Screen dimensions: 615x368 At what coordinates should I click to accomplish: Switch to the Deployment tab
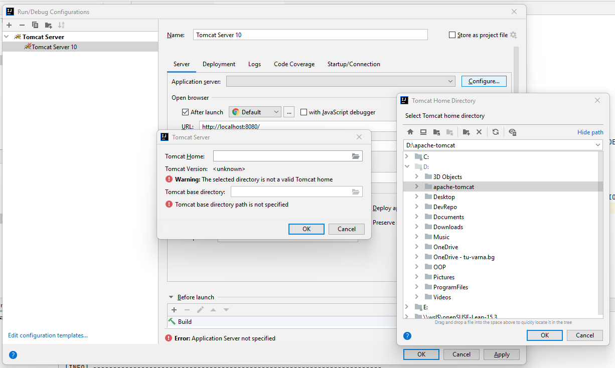pos(219,64)
